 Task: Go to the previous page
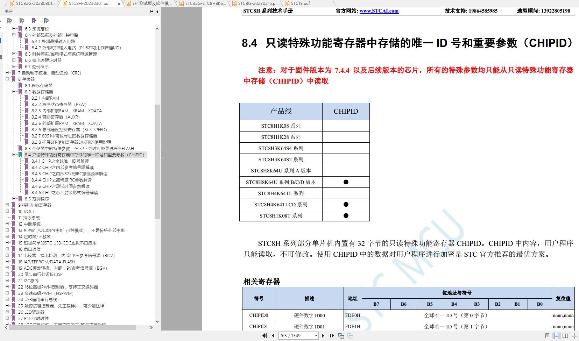(x=273, y=335)
